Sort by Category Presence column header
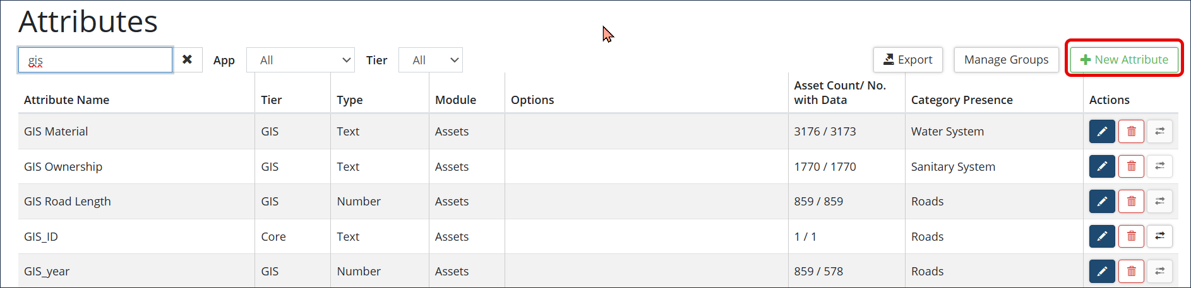The width and height of the screenshot is (1191, 288). pos(961,100)
